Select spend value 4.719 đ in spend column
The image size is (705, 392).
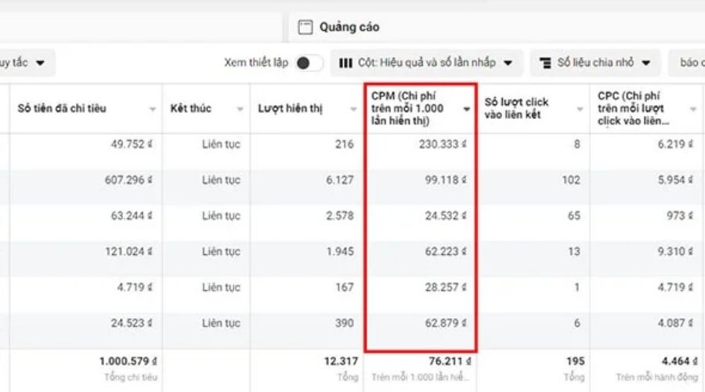pos(135,287)
